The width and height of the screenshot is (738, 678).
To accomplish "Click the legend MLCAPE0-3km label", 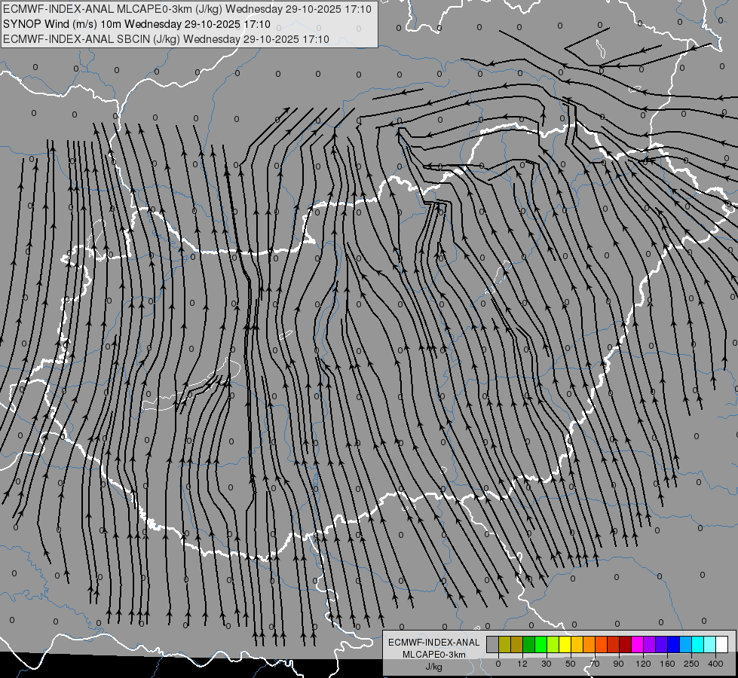I will tap(434, 655).
